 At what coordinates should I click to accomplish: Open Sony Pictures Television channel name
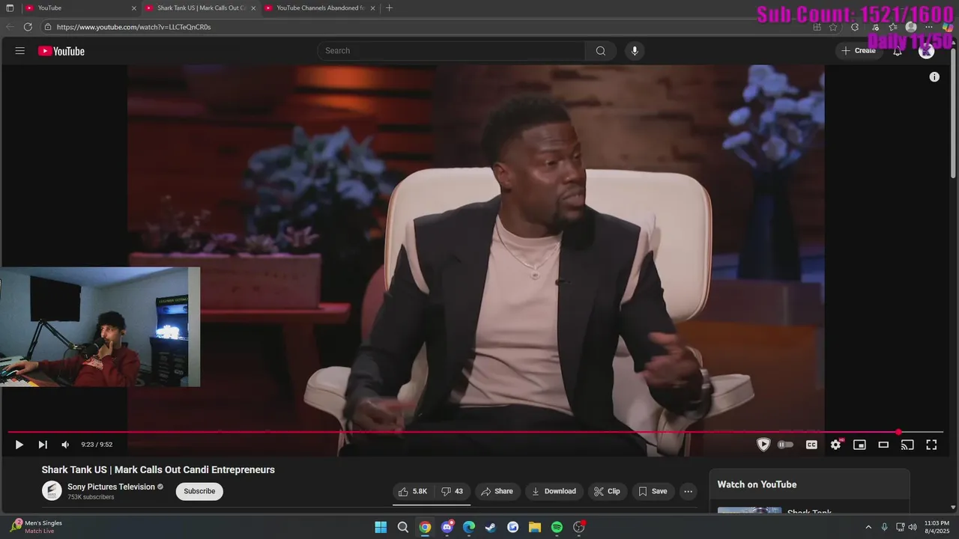point(111,487)
